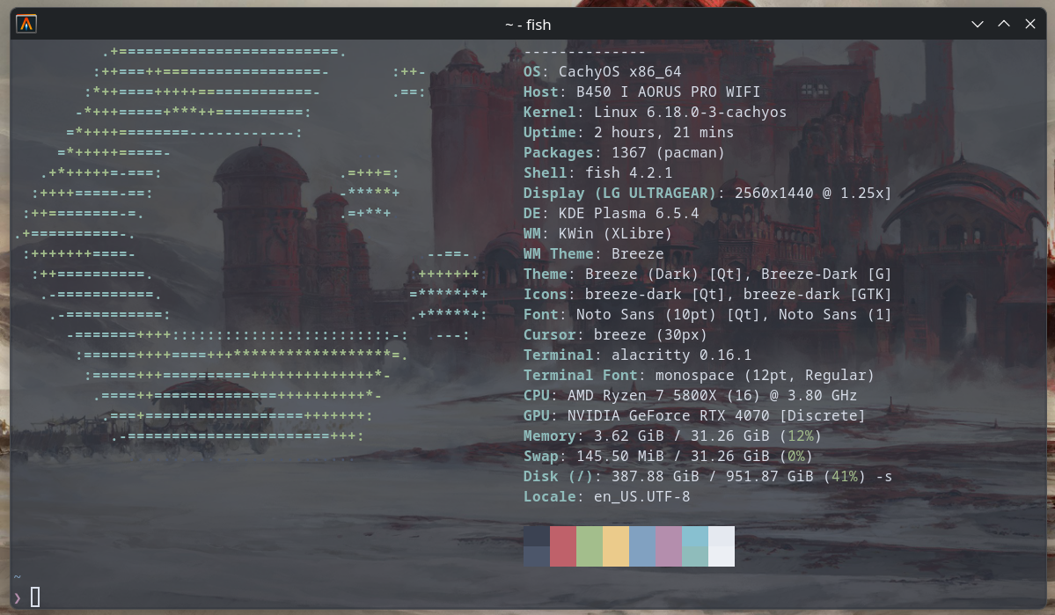Click the 'Memory: 3.62 GiB / 31.26 GiB' line

pyautogui.click(x=672, y=436)
